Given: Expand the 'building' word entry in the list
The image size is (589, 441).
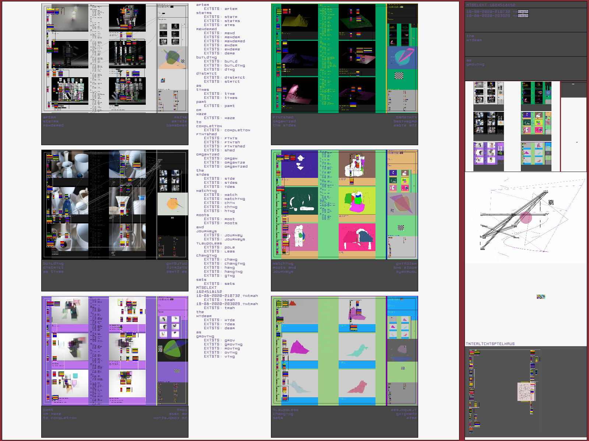Looking at the screenshot, I should point(207,57).
